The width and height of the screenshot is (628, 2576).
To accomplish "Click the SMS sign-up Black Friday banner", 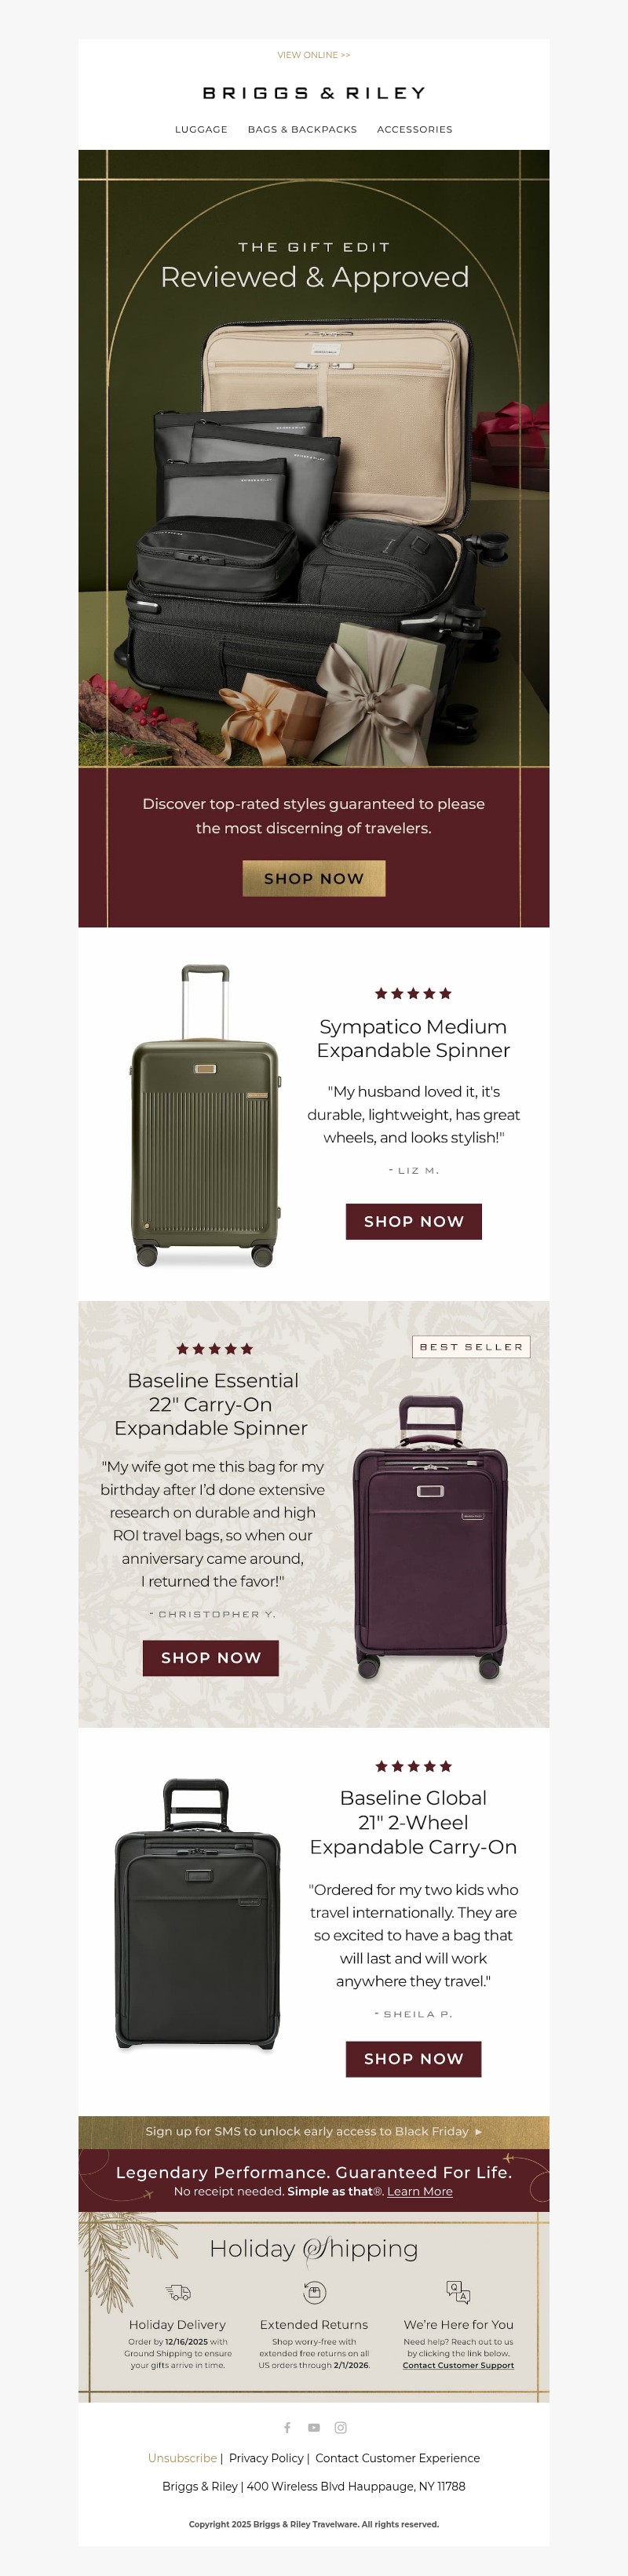I will tap(314, 2131).
